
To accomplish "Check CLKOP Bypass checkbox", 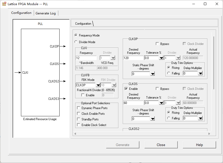I will [x=157, y=44].
